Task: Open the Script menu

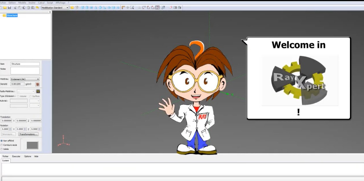Action: (x=50, y=3)
